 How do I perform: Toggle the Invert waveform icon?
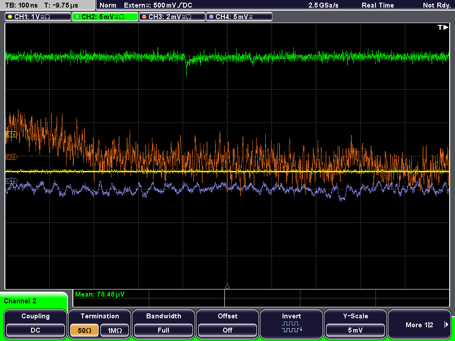[291, 327]
